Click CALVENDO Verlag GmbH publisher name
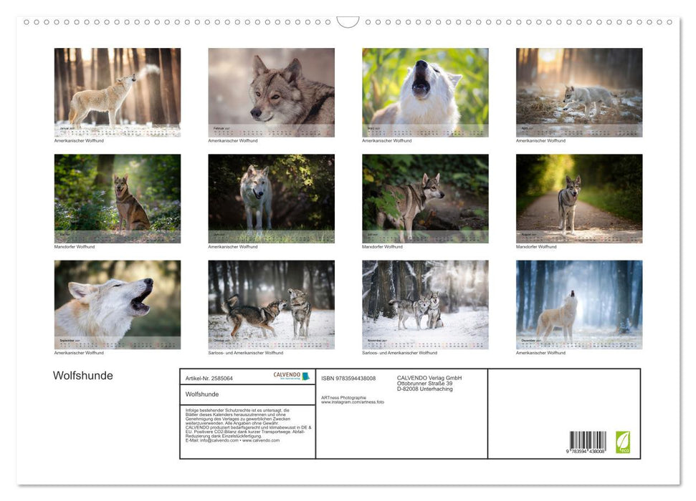The image size is (696, 501). (429, 378)
